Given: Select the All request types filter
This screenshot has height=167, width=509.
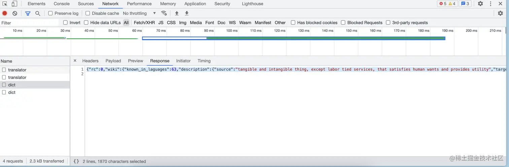Looking at the screenshot, I should coord(126,23).
